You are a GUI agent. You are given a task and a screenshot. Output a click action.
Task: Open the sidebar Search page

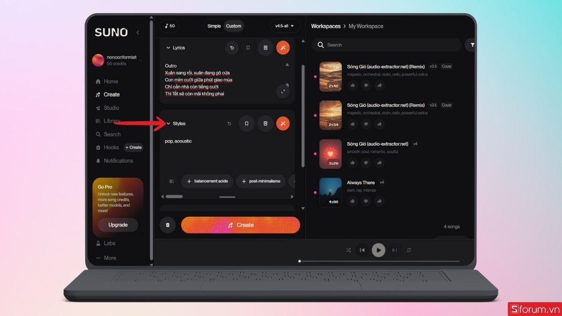coord(108,134)
